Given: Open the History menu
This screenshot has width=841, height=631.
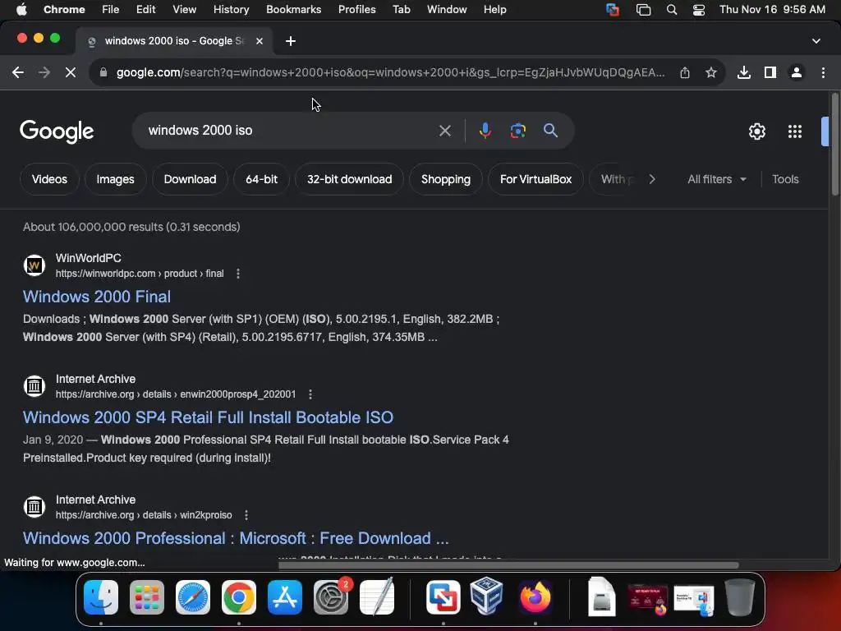Looking at the screenshot, I should click(231, 10).
